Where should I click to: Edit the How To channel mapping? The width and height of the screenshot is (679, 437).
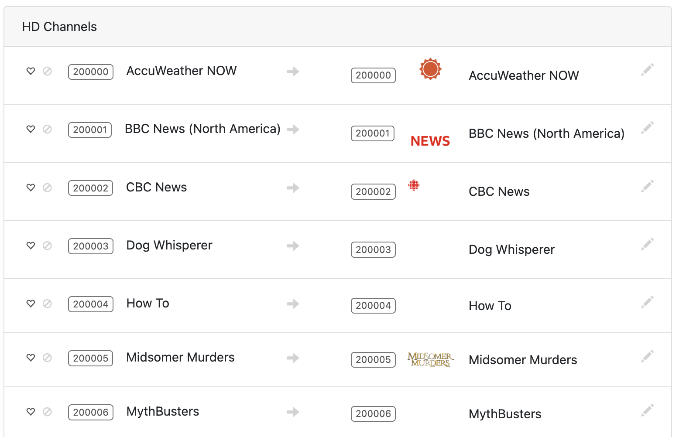tap(647, 302)
